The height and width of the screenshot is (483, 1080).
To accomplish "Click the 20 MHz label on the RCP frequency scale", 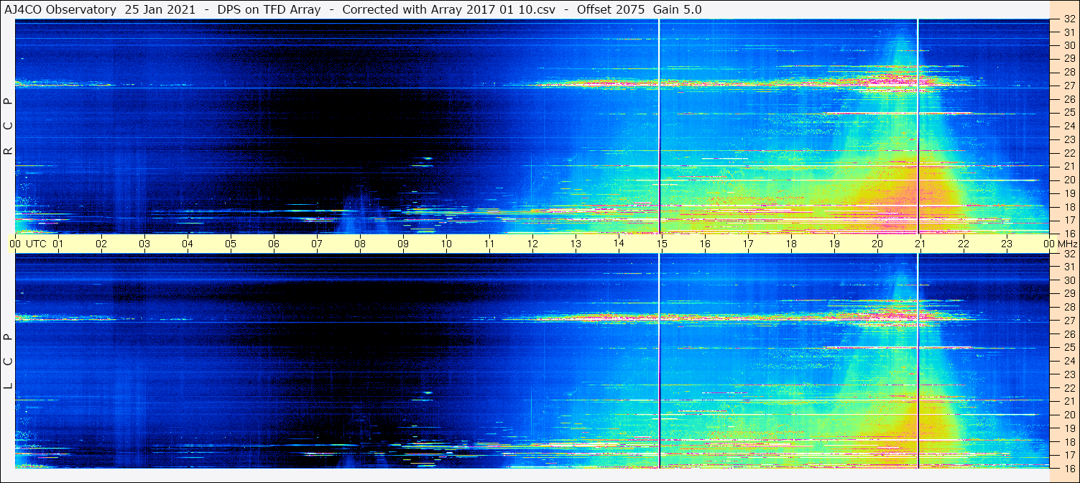I will pos(1069,180).
